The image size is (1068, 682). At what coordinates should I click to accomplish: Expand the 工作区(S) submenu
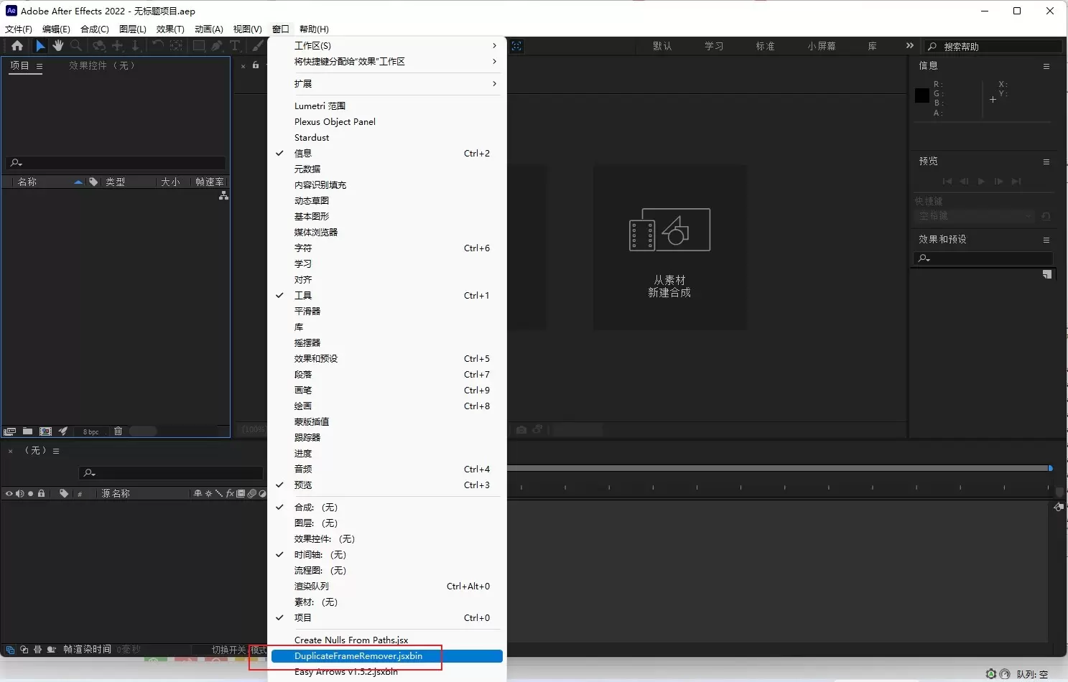(x=386, y=46)
